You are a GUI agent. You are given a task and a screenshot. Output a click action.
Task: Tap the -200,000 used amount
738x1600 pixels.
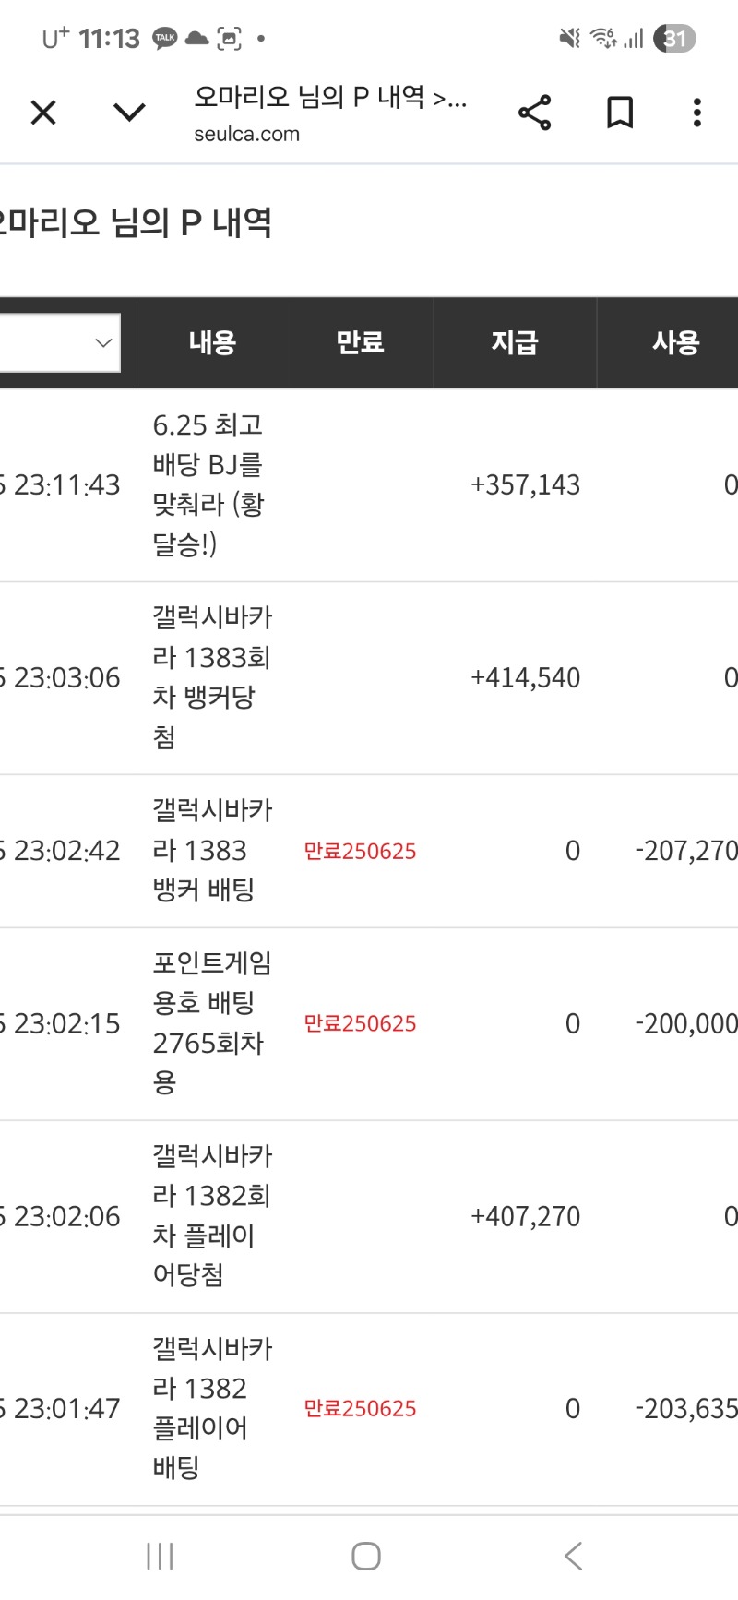(685, 1023)
